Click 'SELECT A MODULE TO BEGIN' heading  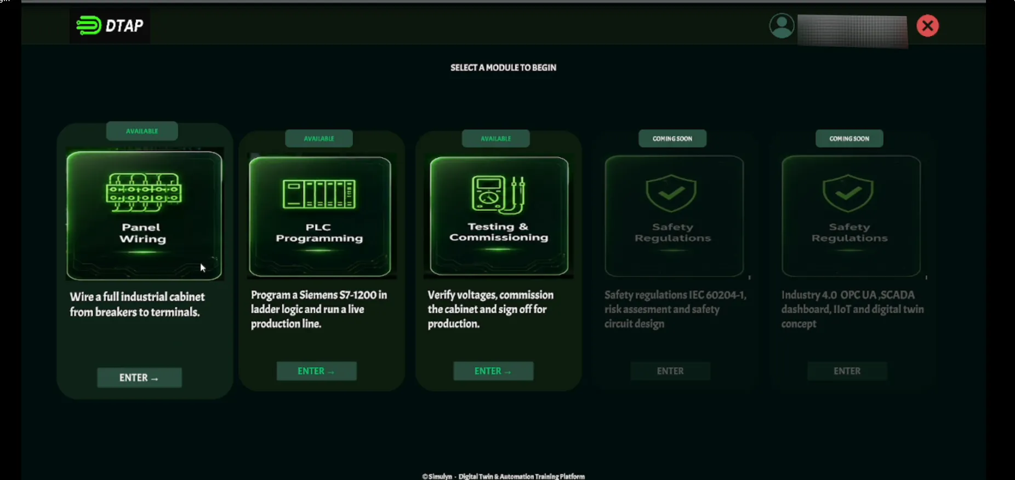tap(503, 67)
